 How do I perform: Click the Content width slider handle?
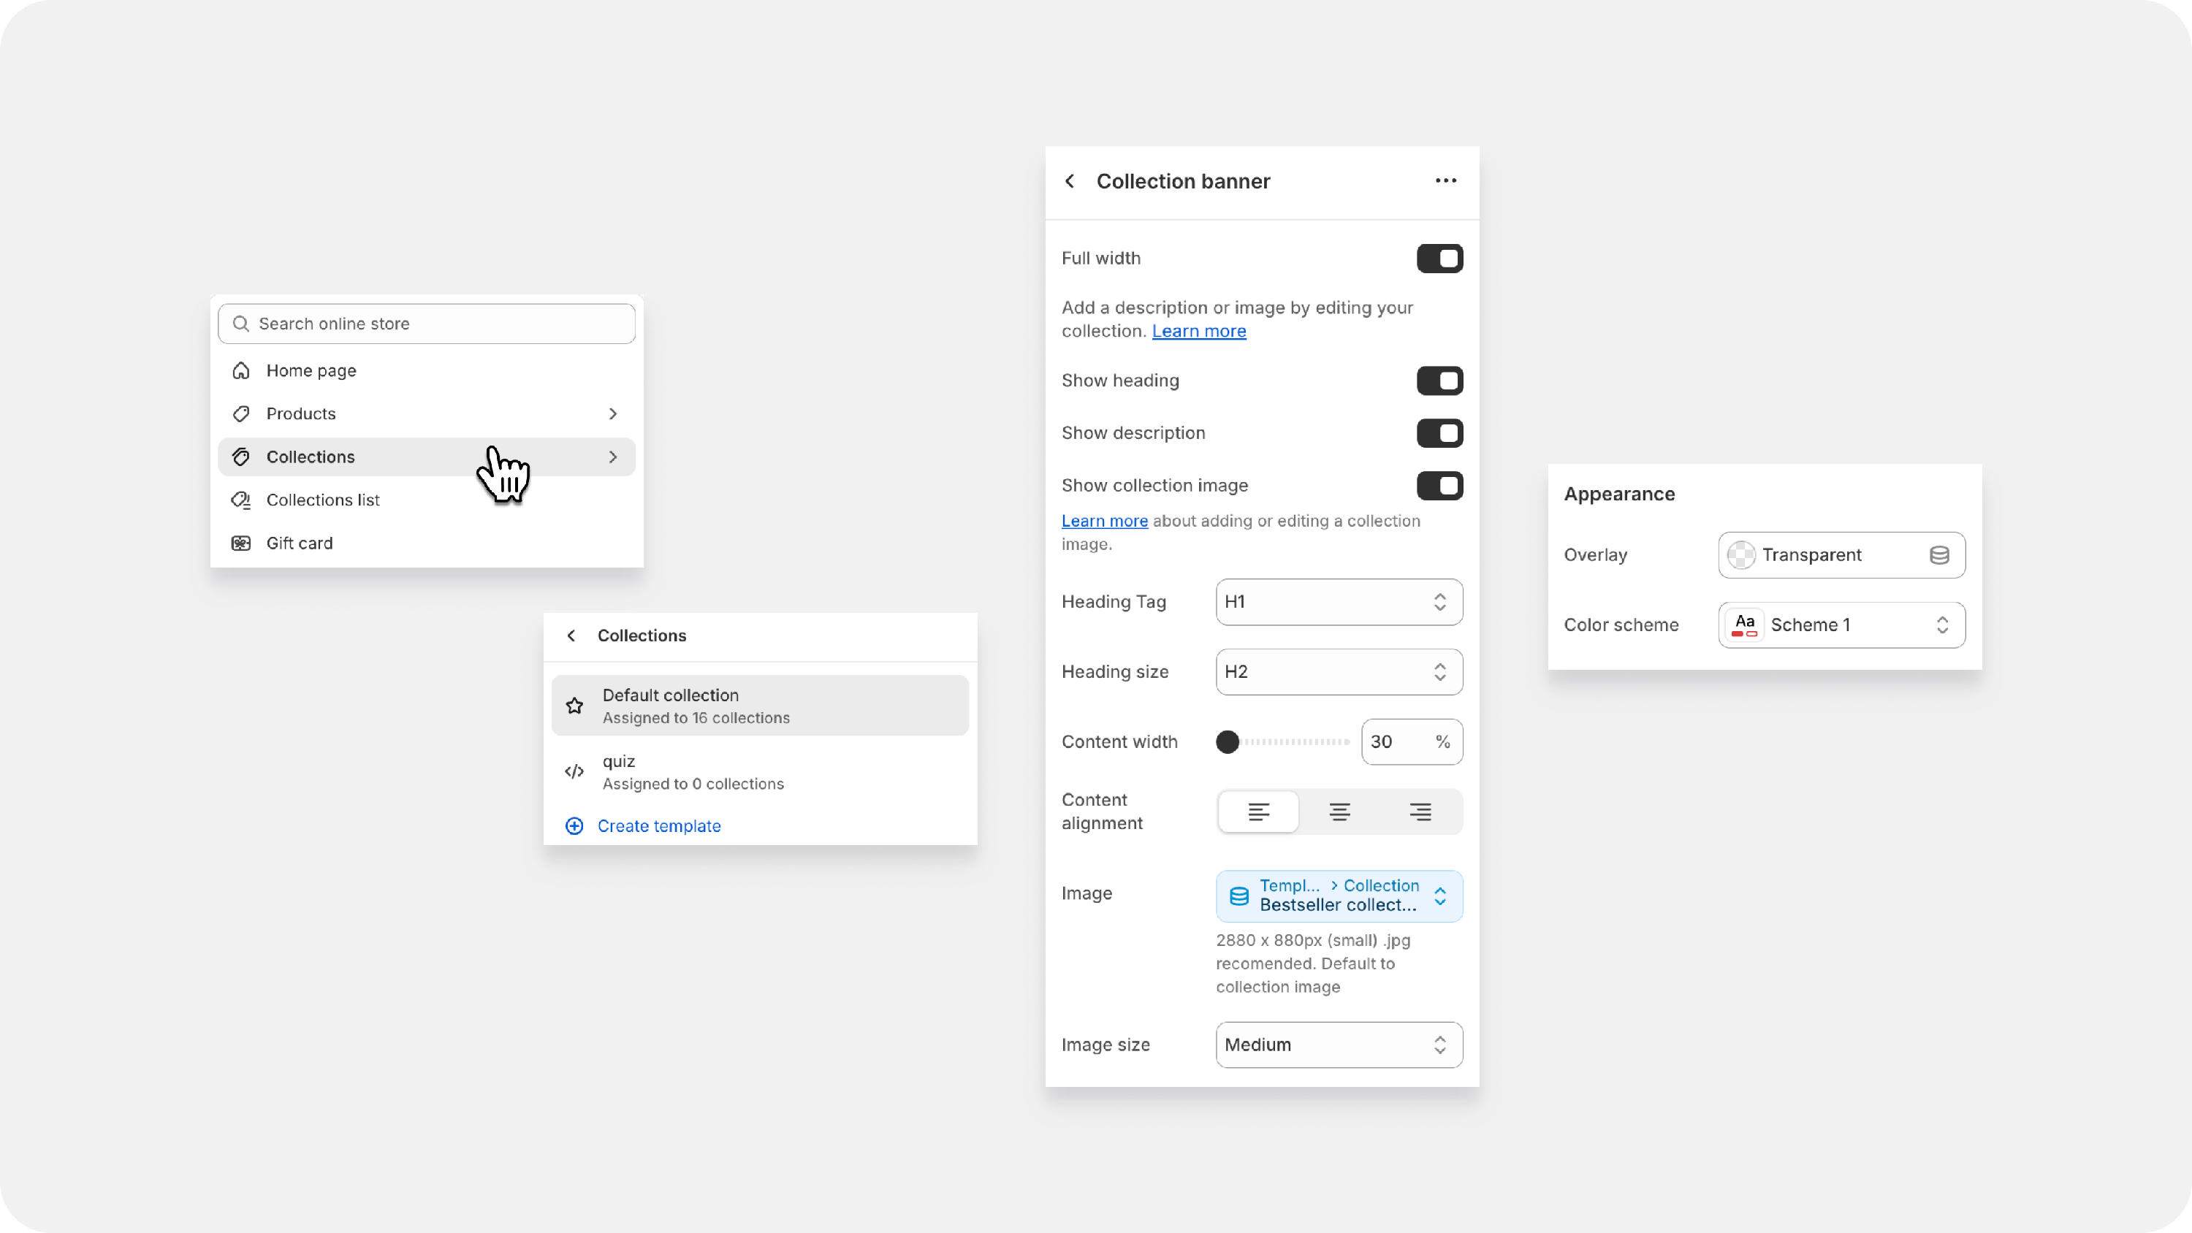tap(1227, 742)
